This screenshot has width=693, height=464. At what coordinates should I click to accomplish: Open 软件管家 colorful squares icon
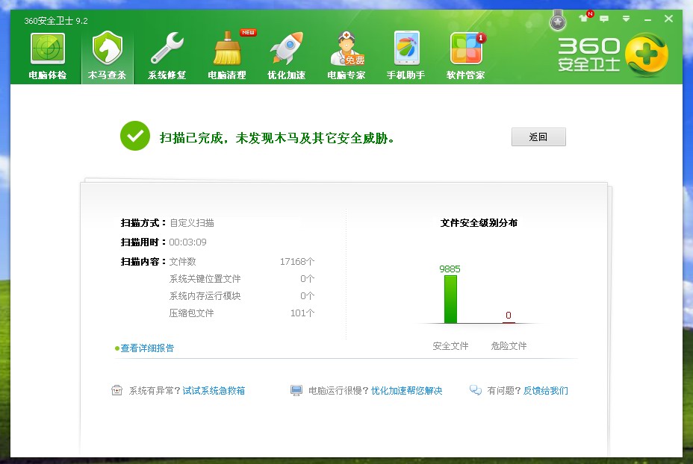click(466, 48)
